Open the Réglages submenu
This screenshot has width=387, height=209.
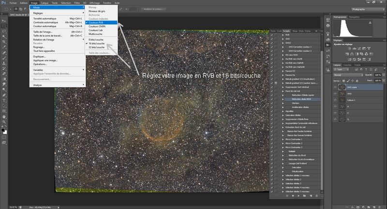[x=58, y=13]
